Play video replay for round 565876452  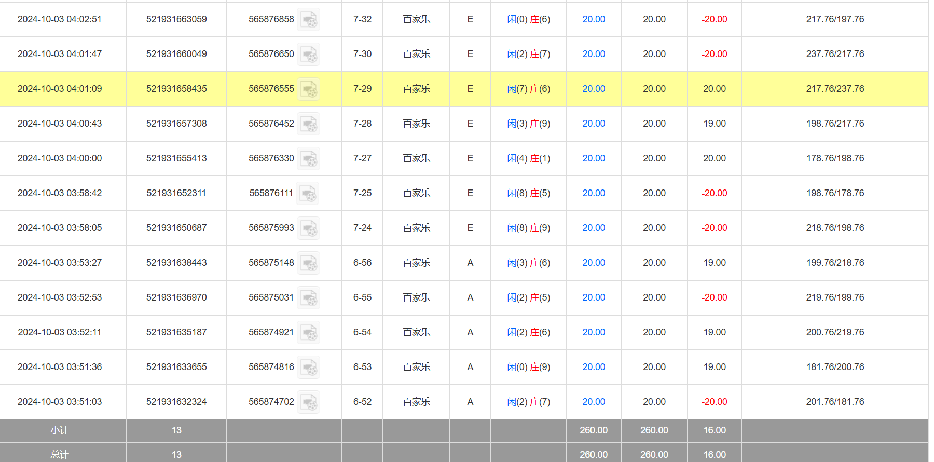point(309,124)
